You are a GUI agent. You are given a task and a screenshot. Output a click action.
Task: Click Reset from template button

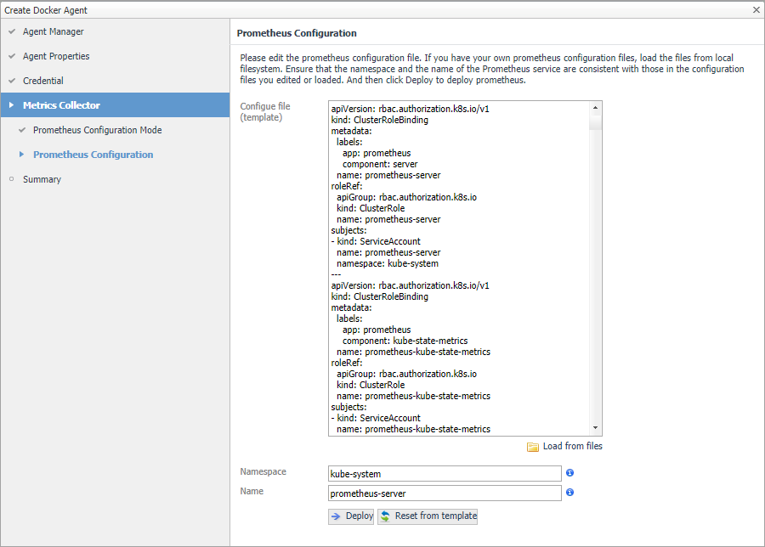428,516
